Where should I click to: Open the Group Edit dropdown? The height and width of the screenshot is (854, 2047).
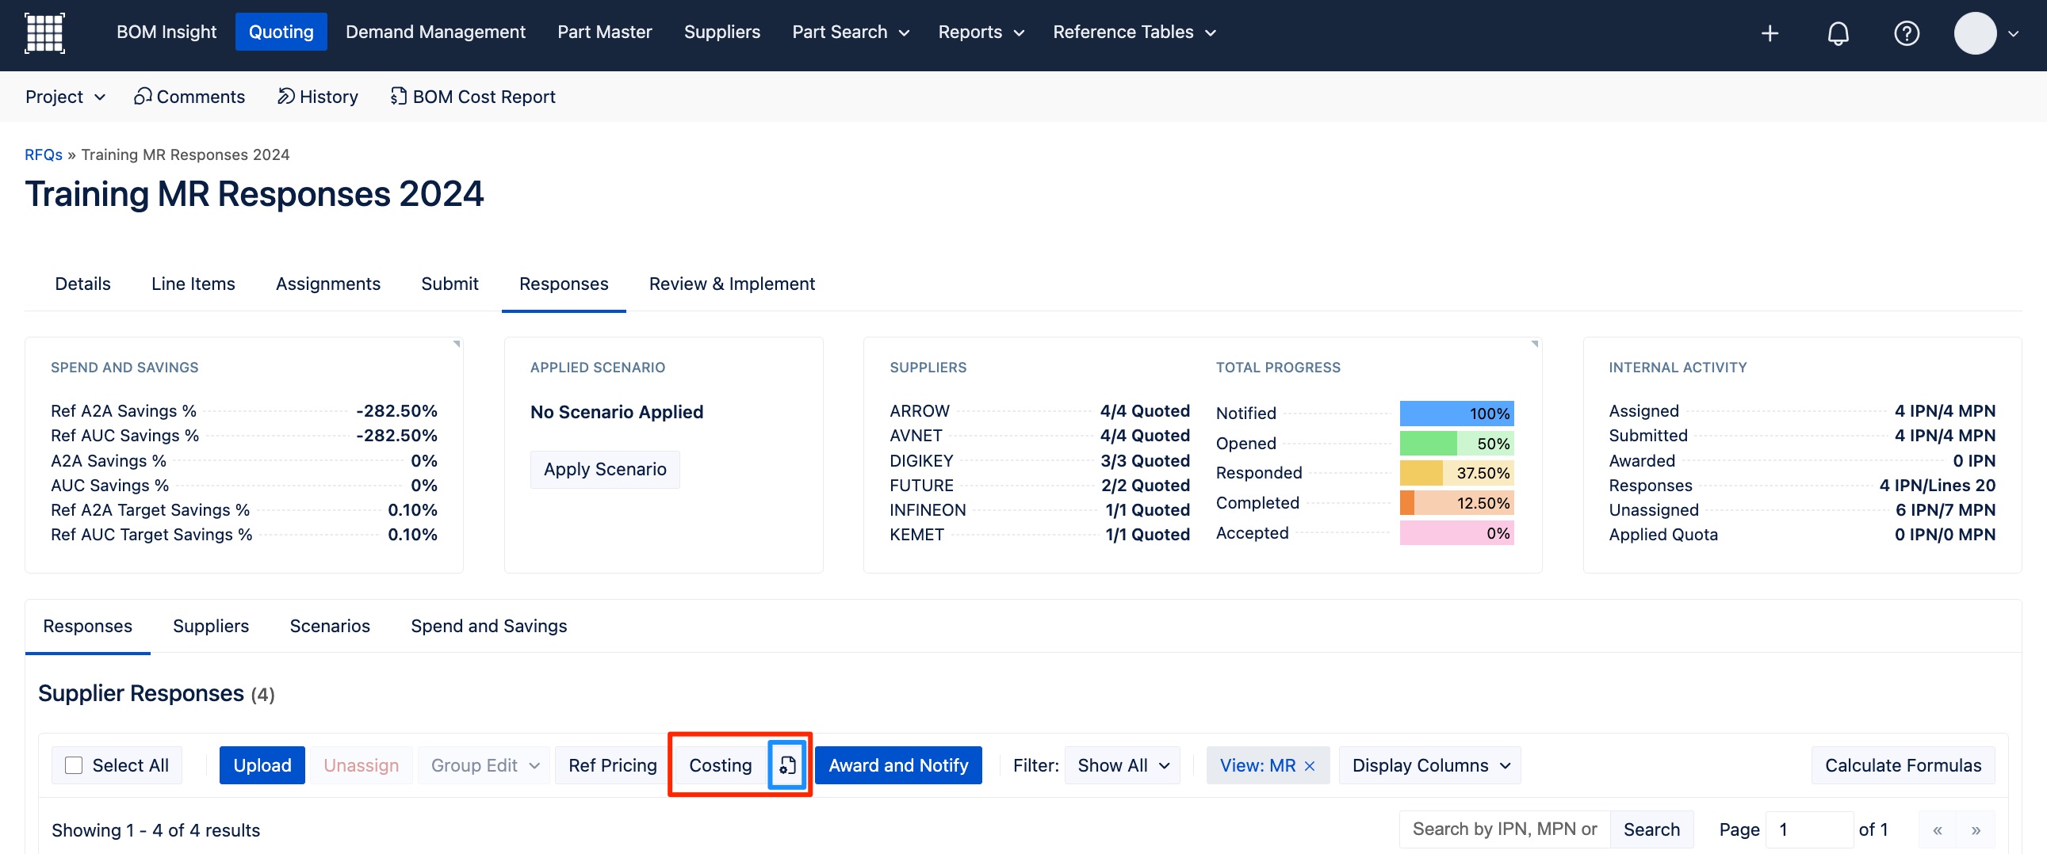(x=484, y=765)
